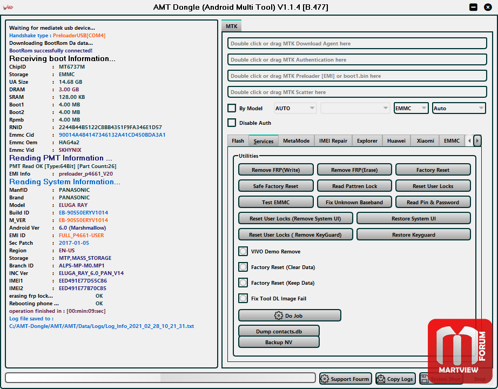498x389 pixels.
Task: Click the progress bar at the bottom
Action: pos(160,378)
